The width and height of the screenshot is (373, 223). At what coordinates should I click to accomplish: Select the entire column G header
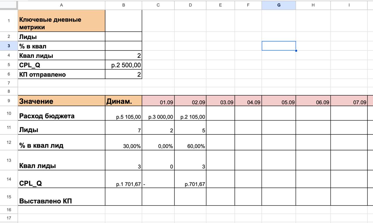[279, 5]
